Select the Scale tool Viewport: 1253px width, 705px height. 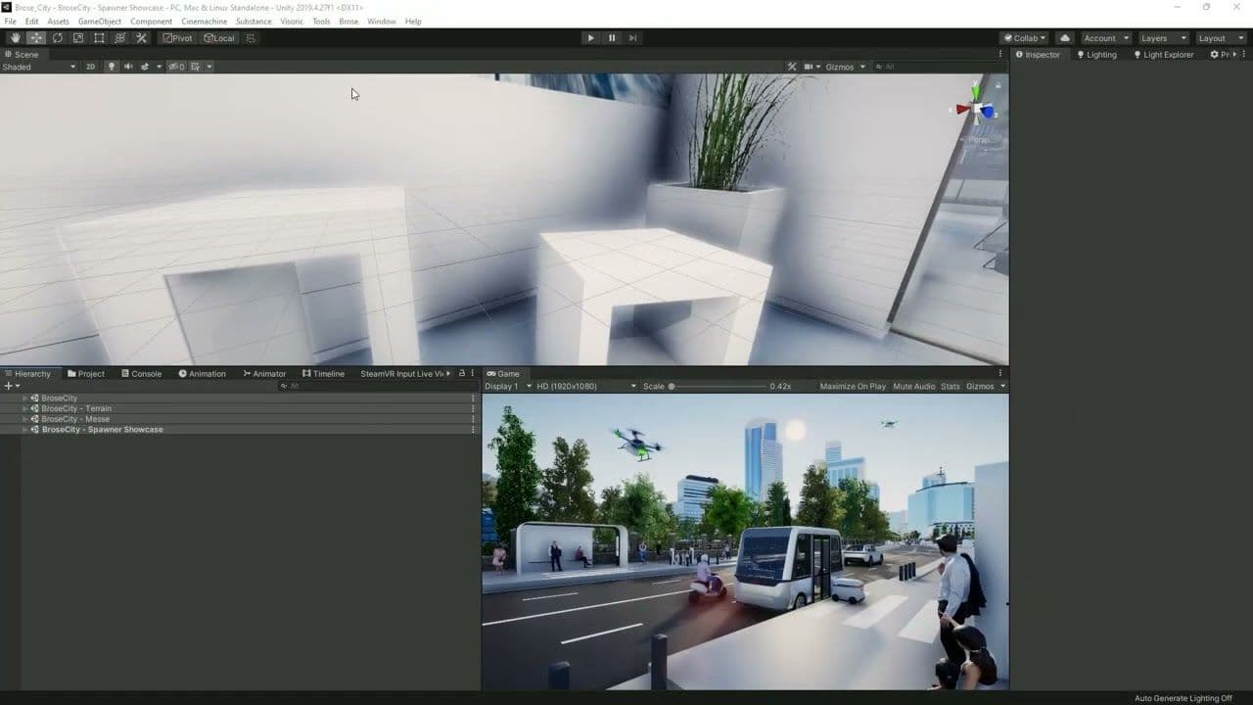[78, 37]
